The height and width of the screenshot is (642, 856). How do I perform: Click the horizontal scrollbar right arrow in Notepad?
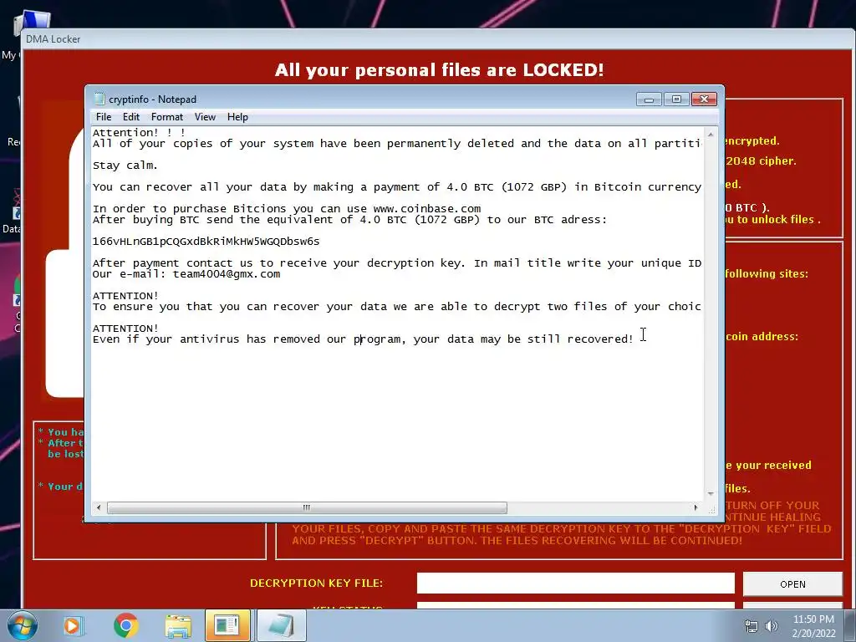(695, 507)
